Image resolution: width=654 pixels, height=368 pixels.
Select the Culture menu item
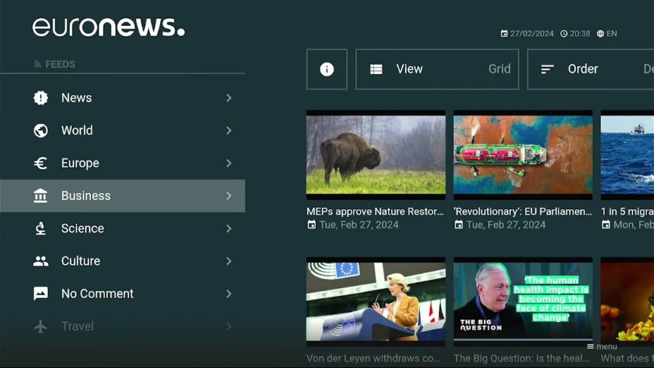click(x=123, y=261)
